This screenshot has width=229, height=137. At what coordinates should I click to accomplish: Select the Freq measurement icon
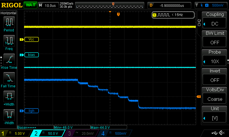[9, 41]
